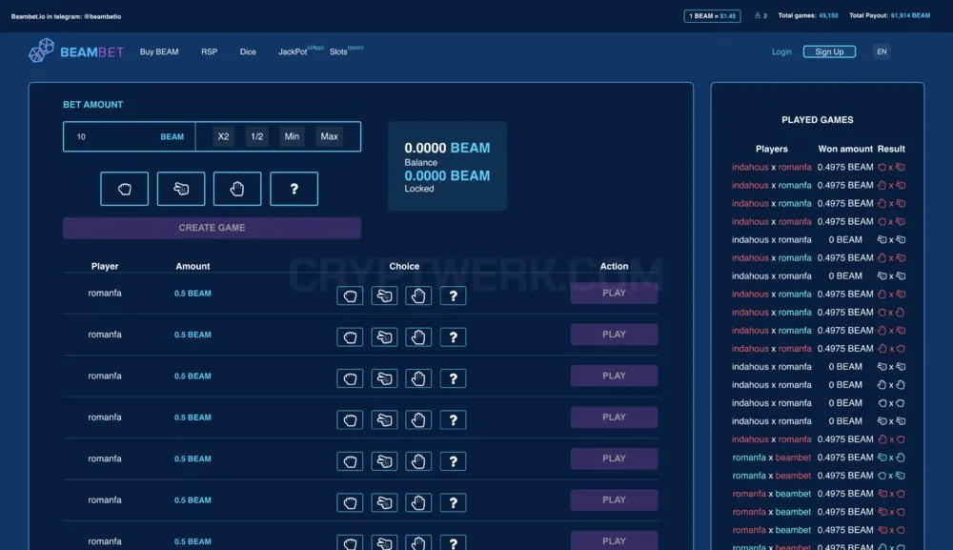Choose rock in fourth romanfa game row
Viewport: 953px width, 550px height.
pyautogui.click(x=350, y=419)
